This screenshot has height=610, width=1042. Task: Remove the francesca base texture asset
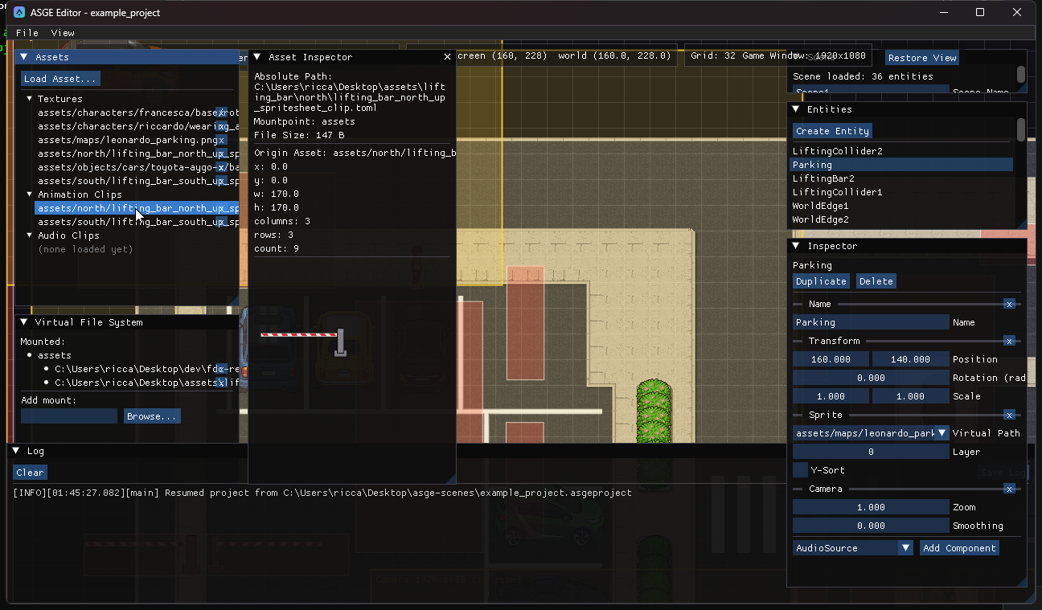tap(221, 113)
